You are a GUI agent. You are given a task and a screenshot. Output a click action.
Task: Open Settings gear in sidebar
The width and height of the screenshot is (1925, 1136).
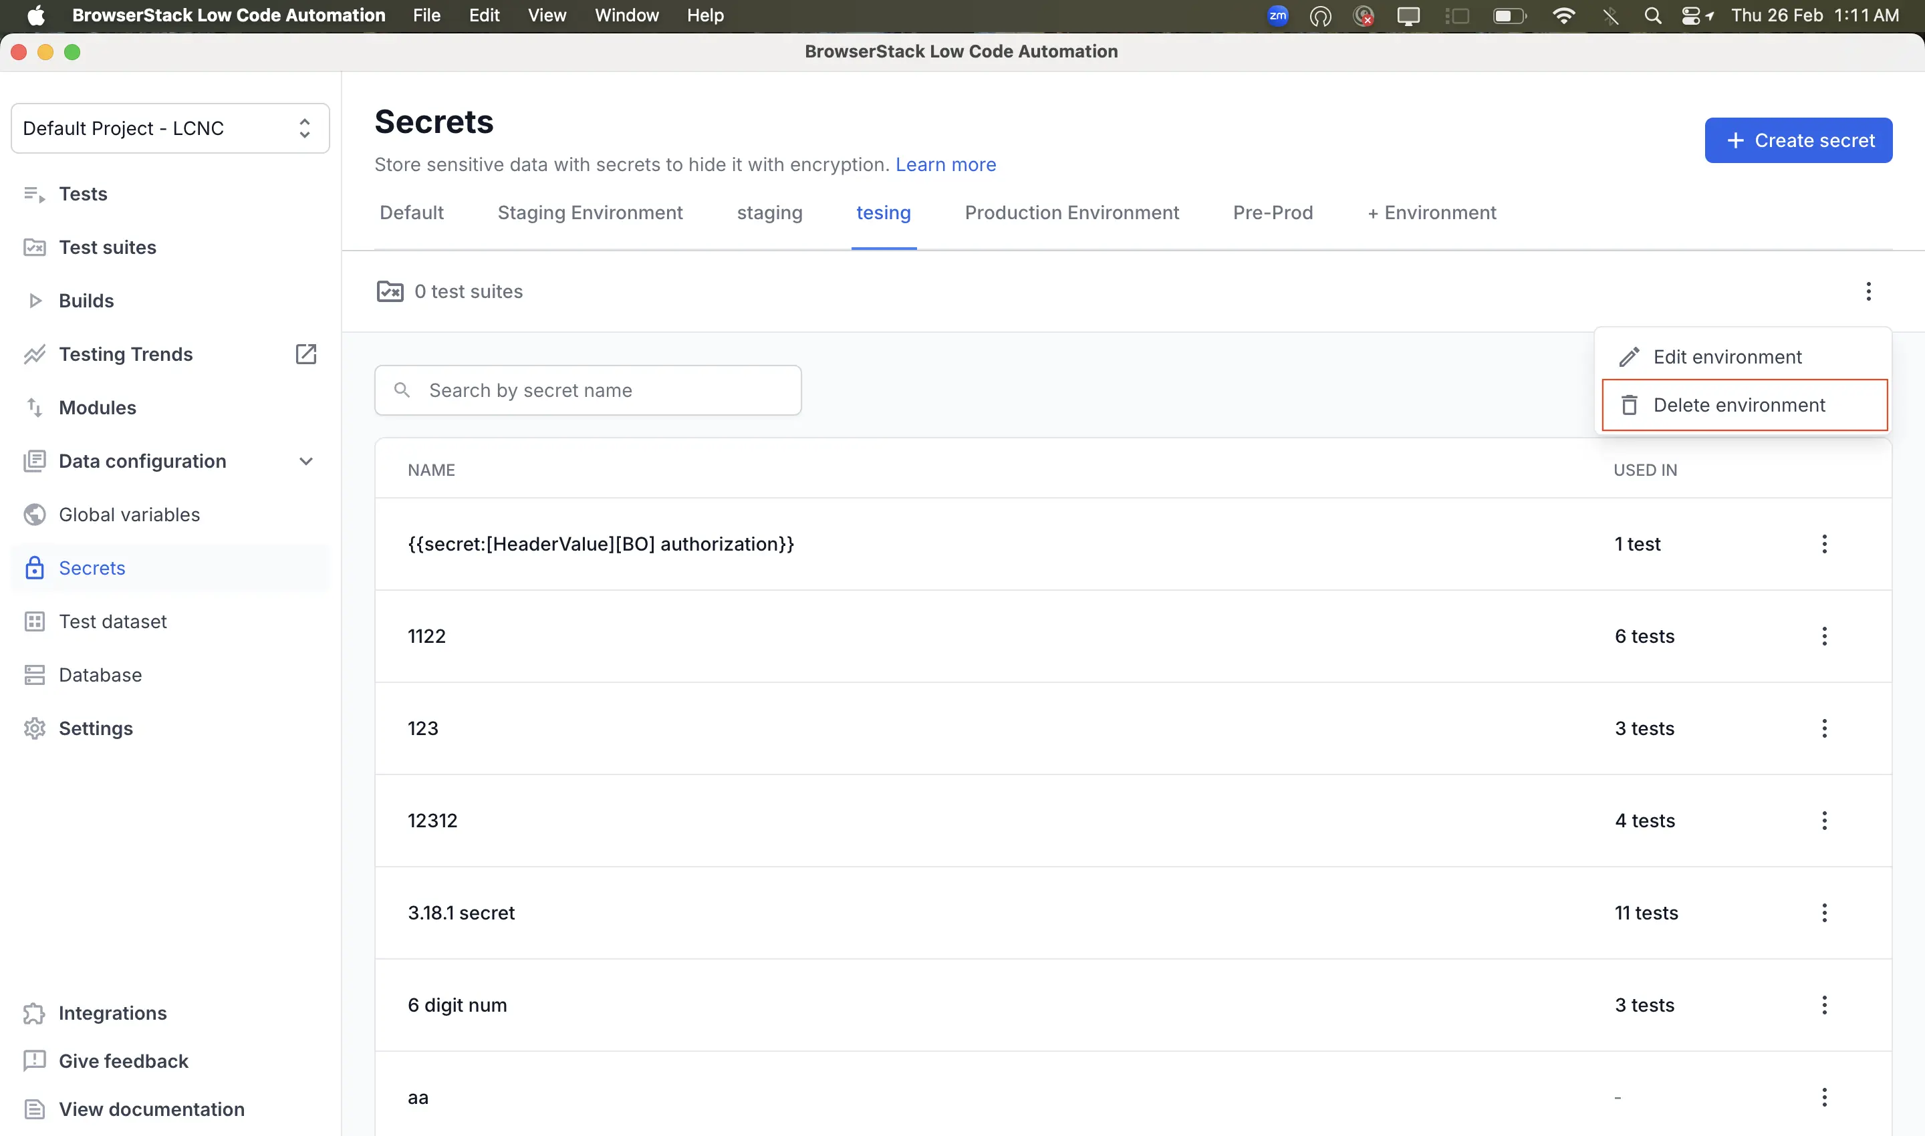pyautogui.click(x=33, y=728)
